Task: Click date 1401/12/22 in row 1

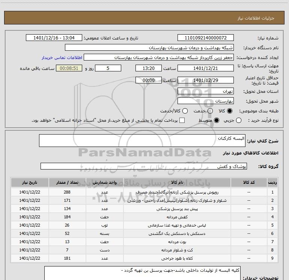Action: click(x=30, y=192)
